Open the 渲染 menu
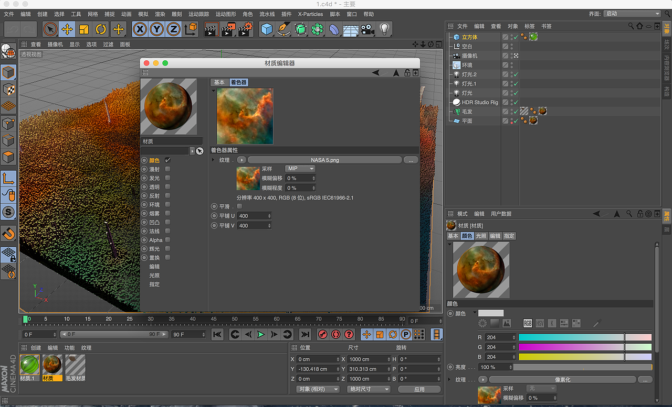This screenshot has width=672, height=407. click(160, 14)
